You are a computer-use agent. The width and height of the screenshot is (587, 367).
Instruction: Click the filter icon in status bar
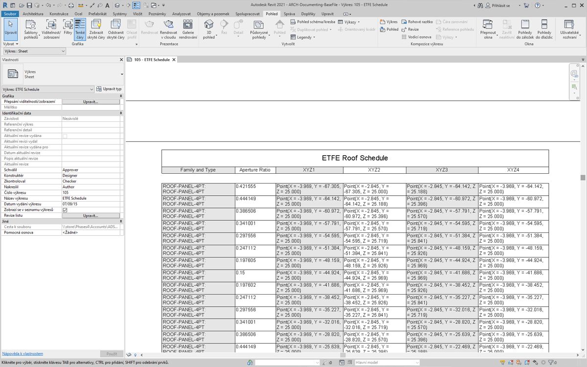click(550, 363)
